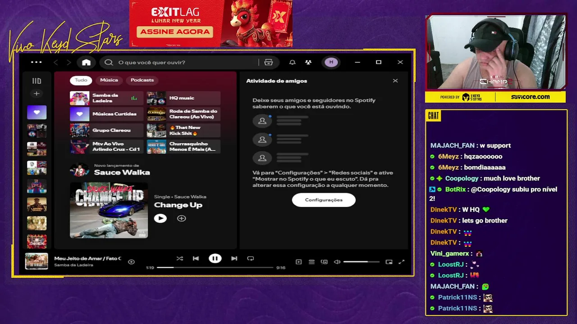The height and width of the screenshot is (324, 577).
Task: Open the profile avatar 'H' menu
Action: [331, 62]
